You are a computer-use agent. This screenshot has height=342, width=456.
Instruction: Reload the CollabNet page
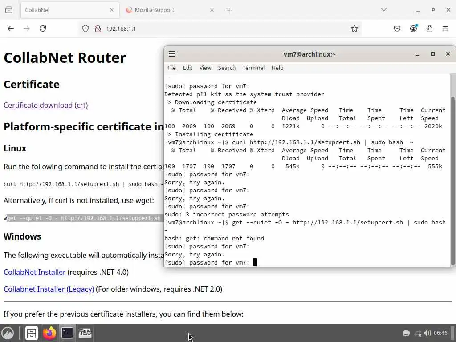[43, 28]
